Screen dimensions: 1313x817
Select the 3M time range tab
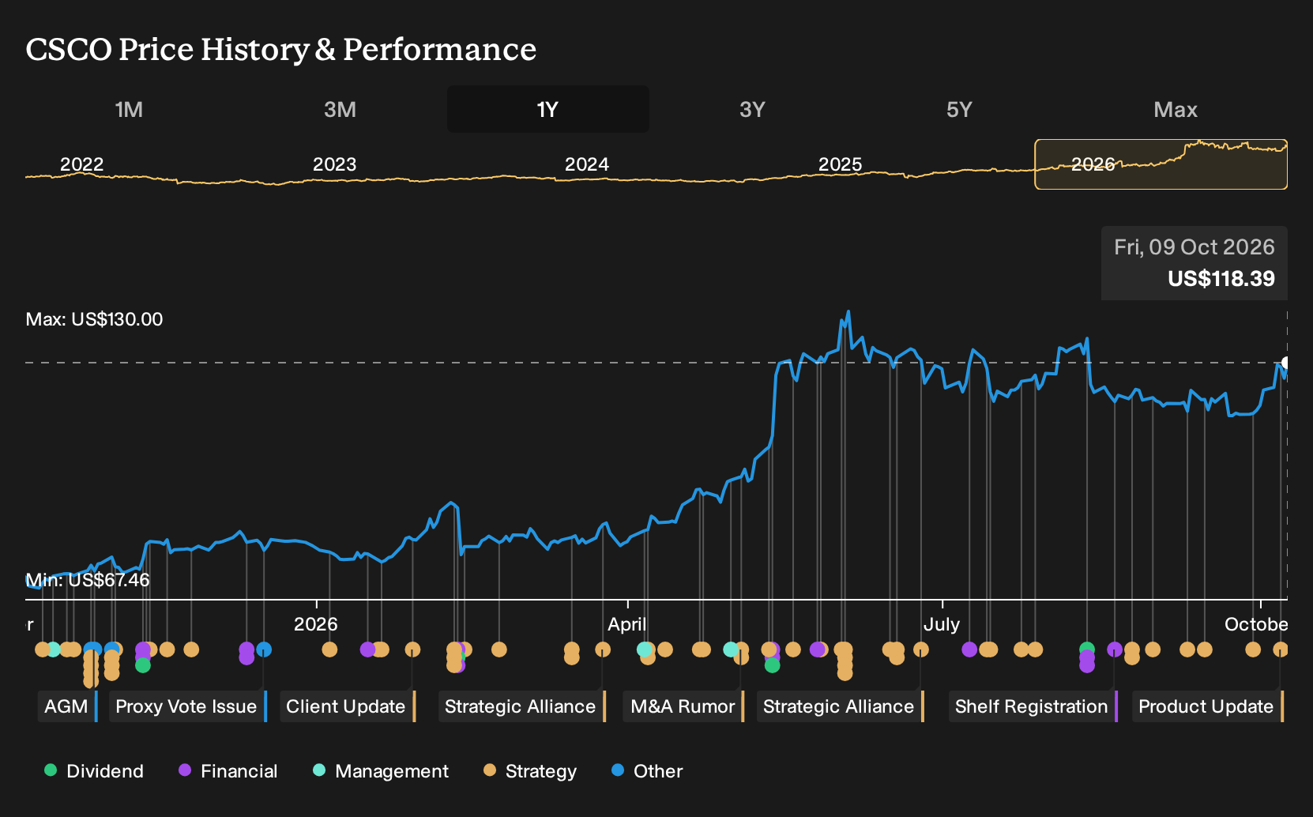(x=340, y=109)
